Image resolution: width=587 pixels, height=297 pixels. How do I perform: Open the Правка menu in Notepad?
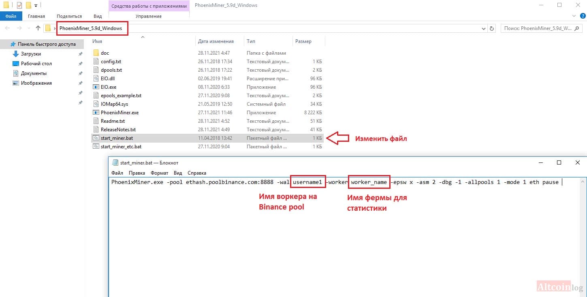[137, 173]
